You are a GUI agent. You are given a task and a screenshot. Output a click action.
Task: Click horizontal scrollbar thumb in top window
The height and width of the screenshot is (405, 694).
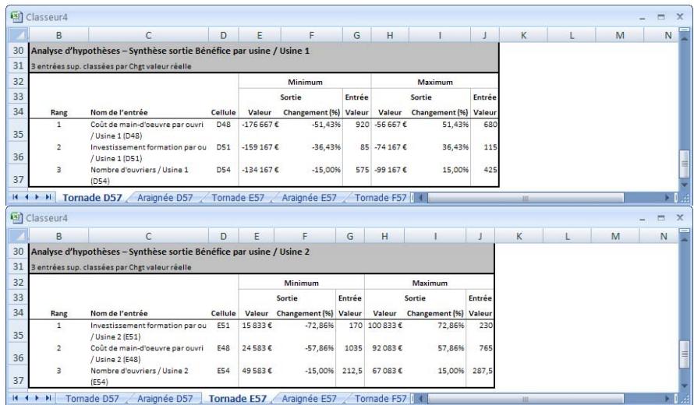point(526,198)
